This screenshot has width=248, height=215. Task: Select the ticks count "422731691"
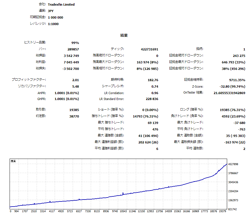pyautogui.click(x=149, y=49)
